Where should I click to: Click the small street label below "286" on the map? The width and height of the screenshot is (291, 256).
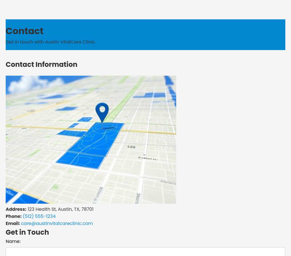147,158
